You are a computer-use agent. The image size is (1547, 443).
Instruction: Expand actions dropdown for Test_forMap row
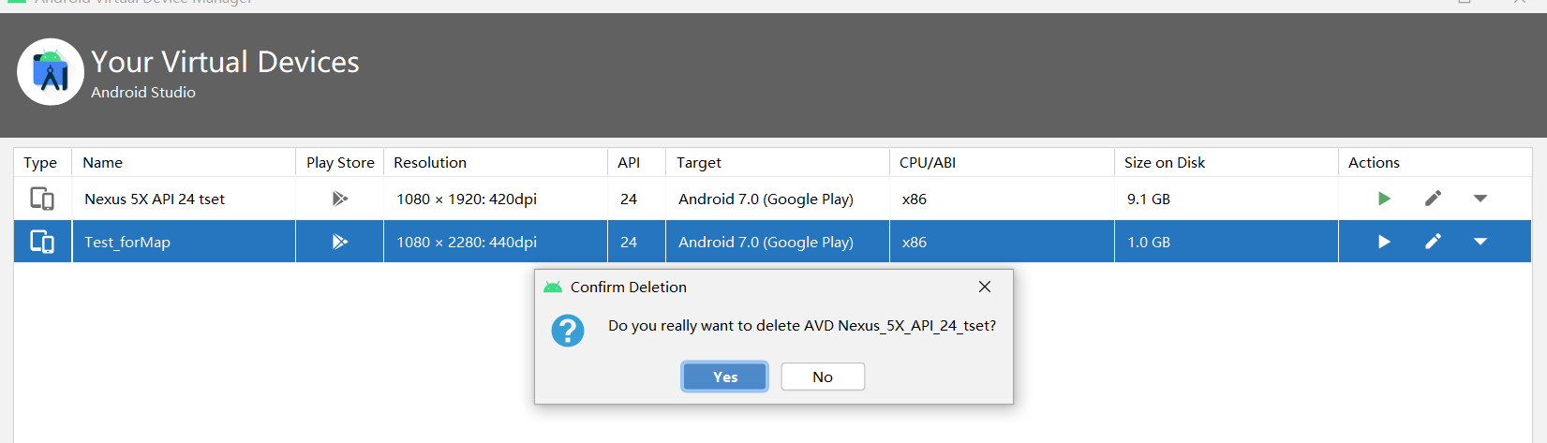1480,242
